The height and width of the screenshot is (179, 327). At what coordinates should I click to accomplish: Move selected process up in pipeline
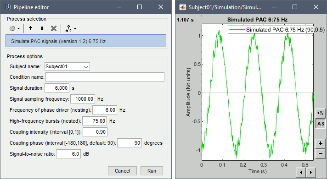[31, 28]
